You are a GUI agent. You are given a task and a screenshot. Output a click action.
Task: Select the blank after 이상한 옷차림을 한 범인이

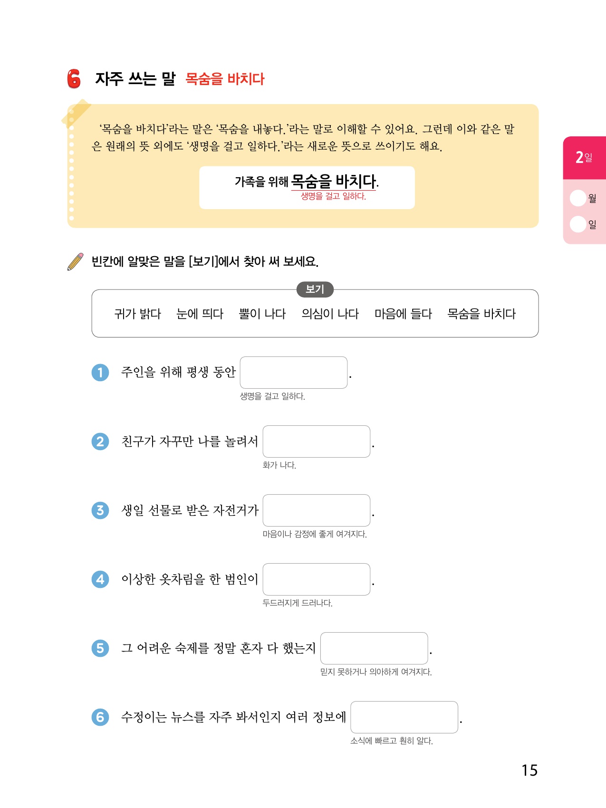(317, 579)
